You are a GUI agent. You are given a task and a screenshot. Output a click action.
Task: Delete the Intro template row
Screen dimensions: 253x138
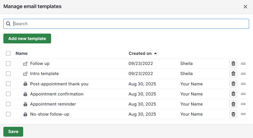point(233,74)
